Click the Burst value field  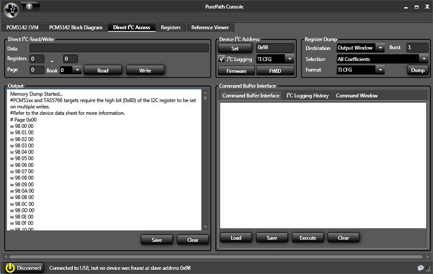[x=417, y=47]
